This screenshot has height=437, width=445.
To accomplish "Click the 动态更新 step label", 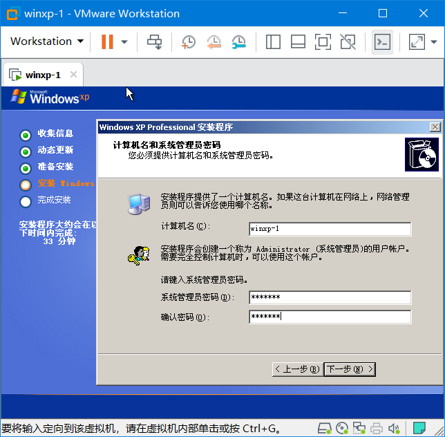I will coord(55,150).
